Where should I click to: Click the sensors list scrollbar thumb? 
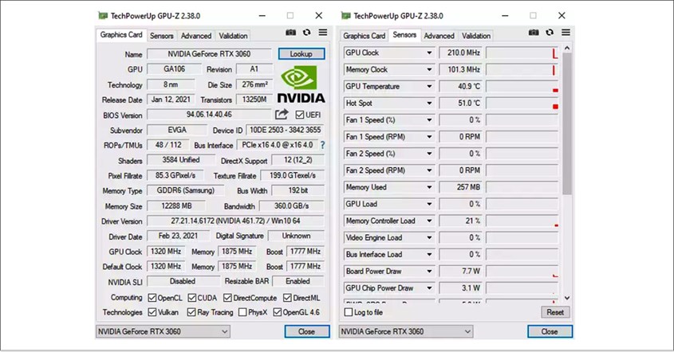(567, 124)
